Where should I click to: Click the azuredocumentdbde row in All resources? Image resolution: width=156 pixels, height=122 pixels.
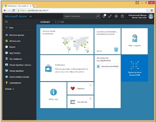(x=107, y=66)
